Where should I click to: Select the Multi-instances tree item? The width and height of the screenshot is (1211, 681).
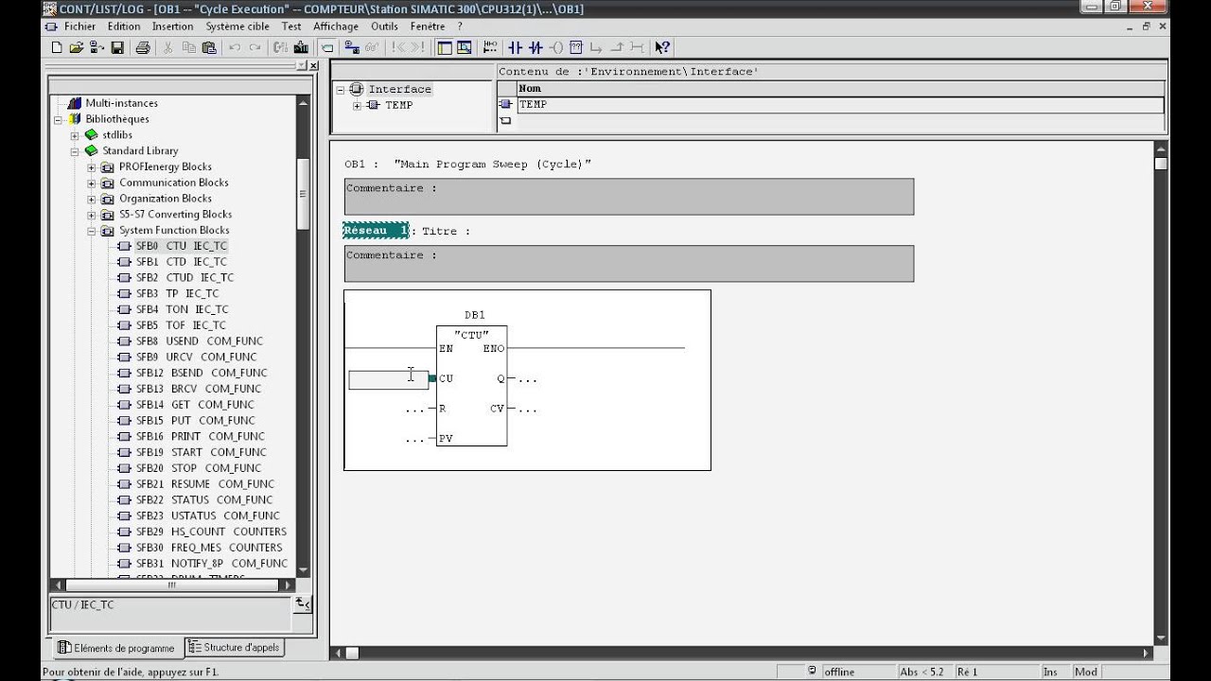(121, 103)
